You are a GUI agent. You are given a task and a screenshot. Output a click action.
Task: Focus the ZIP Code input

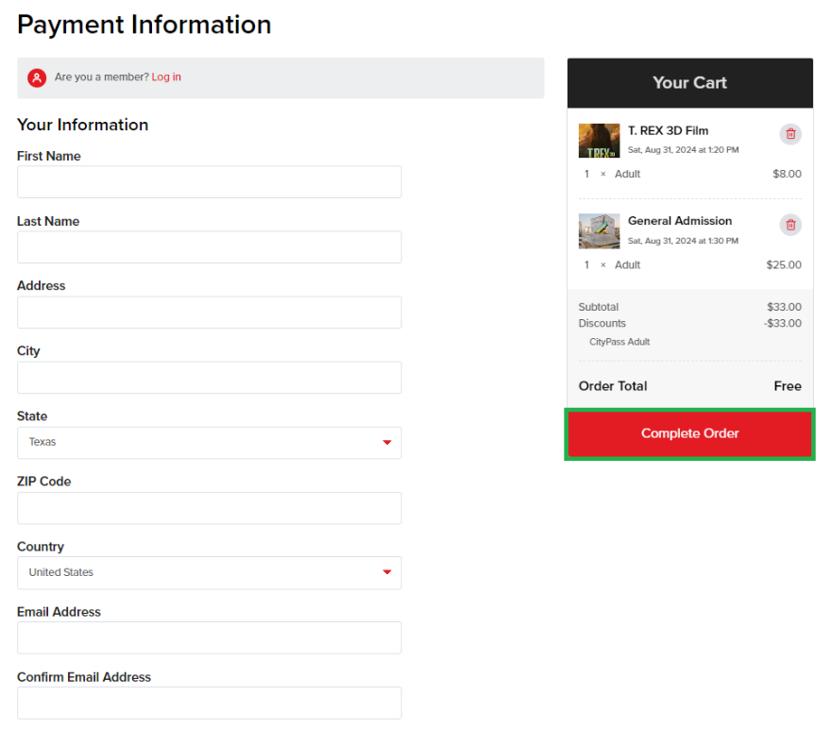(210, 508)
